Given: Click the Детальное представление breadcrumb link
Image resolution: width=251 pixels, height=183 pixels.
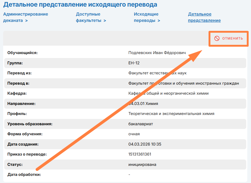Looking at the screenshot, I should click(204, 17).
